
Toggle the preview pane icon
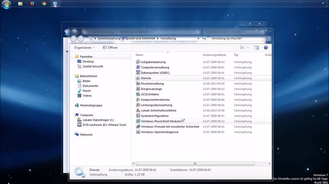click(256, 48)
